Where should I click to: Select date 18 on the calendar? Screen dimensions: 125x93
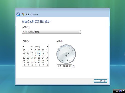pyautogui.click(x=47, y=58)
